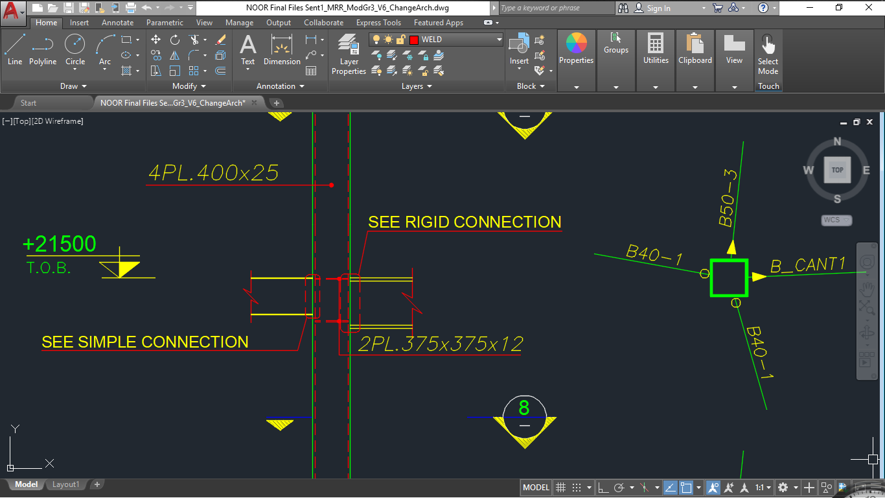
Task: Toggle Ortho mode in status bar
Action: tap(603, 488)
